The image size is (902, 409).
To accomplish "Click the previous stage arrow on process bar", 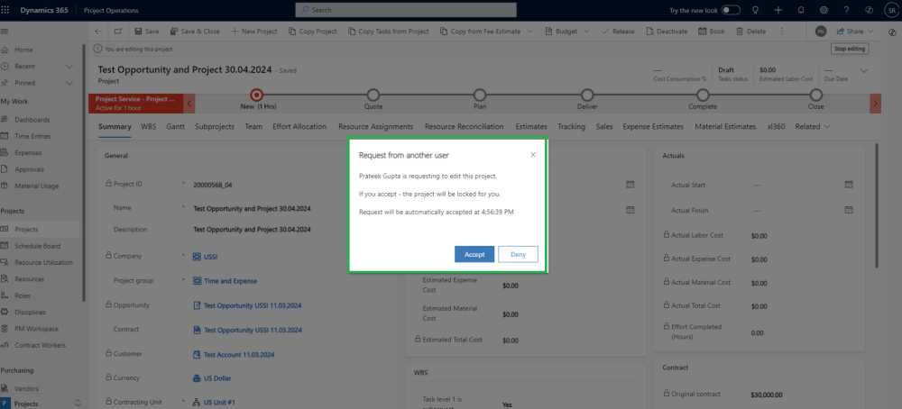I will (190, 104).
